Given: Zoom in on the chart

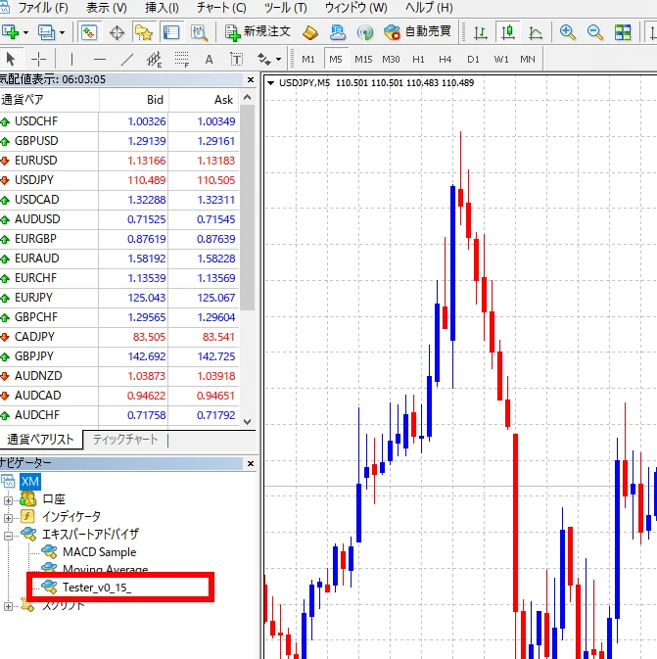Looking at the screenshot, I should (567, 31).
